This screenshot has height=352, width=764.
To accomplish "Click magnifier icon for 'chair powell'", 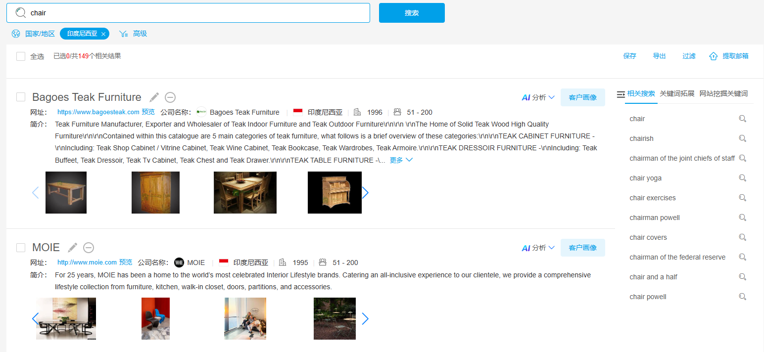I will (742, 297).
